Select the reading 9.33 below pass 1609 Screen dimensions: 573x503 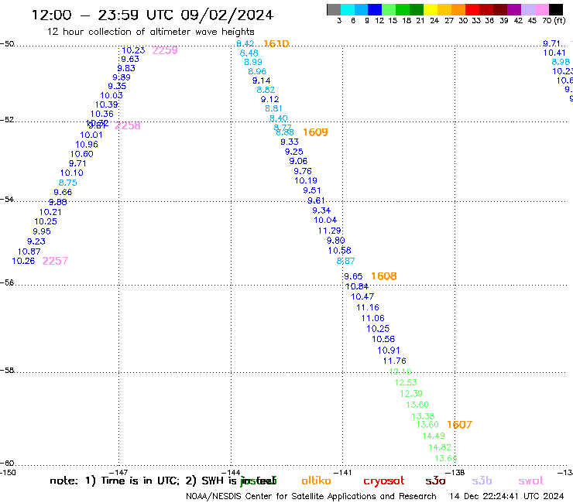(290, 142)
